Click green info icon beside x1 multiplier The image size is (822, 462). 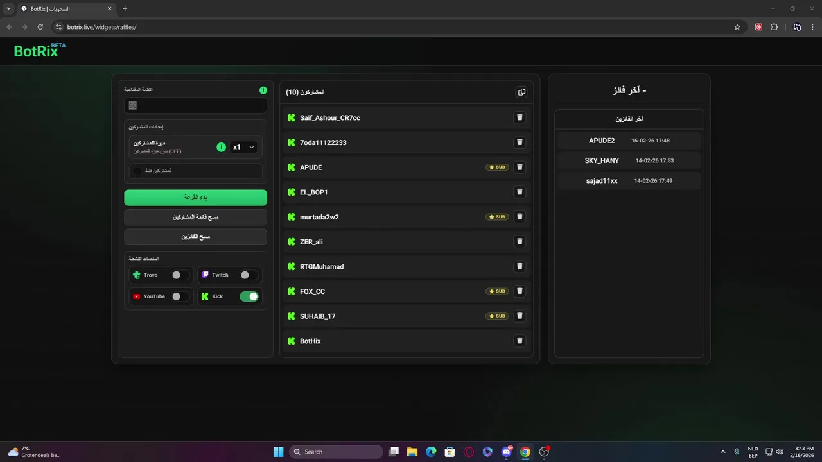[221, 147]
